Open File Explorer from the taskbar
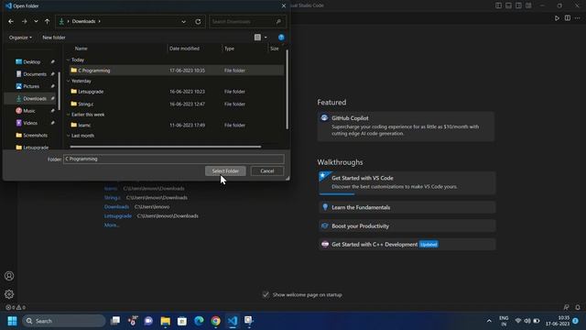The height and width of the screenshot is (330, 586). (165, 321)
